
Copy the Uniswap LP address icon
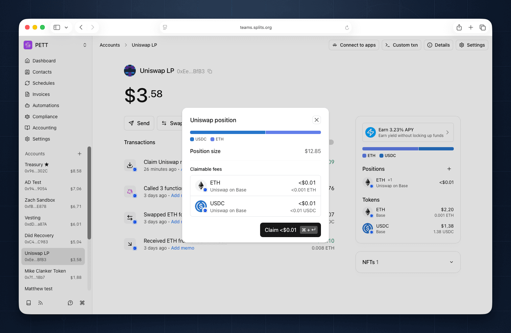(210, 71)
